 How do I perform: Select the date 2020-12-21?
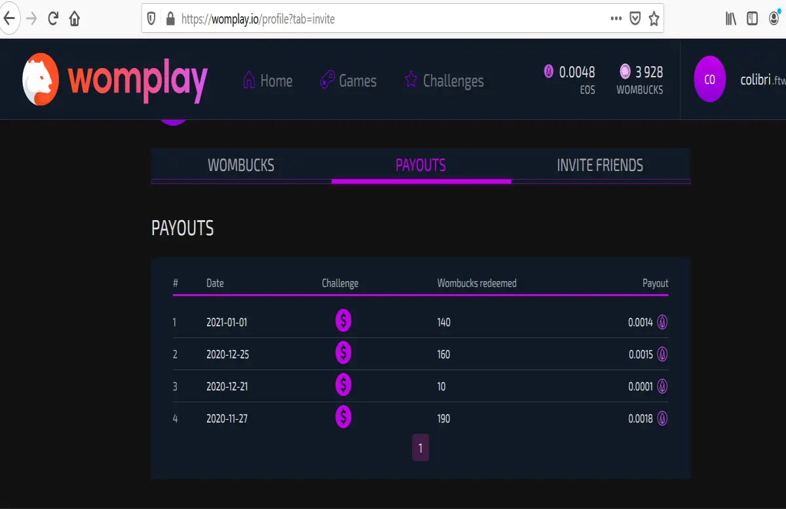point(227,386)
